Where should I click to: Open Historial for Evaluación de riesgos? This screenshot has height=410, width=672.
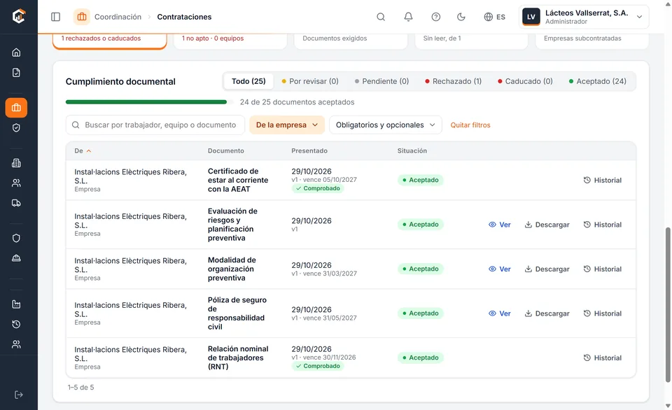coord(602,225)
